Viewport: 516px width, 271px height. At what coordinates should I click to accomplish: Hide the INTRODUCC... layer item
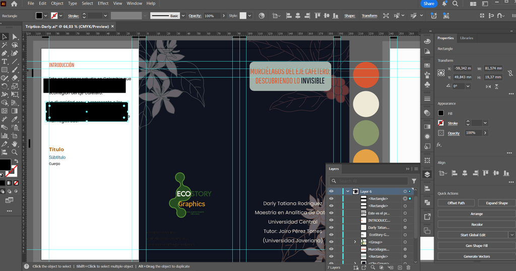pos(332,220)
